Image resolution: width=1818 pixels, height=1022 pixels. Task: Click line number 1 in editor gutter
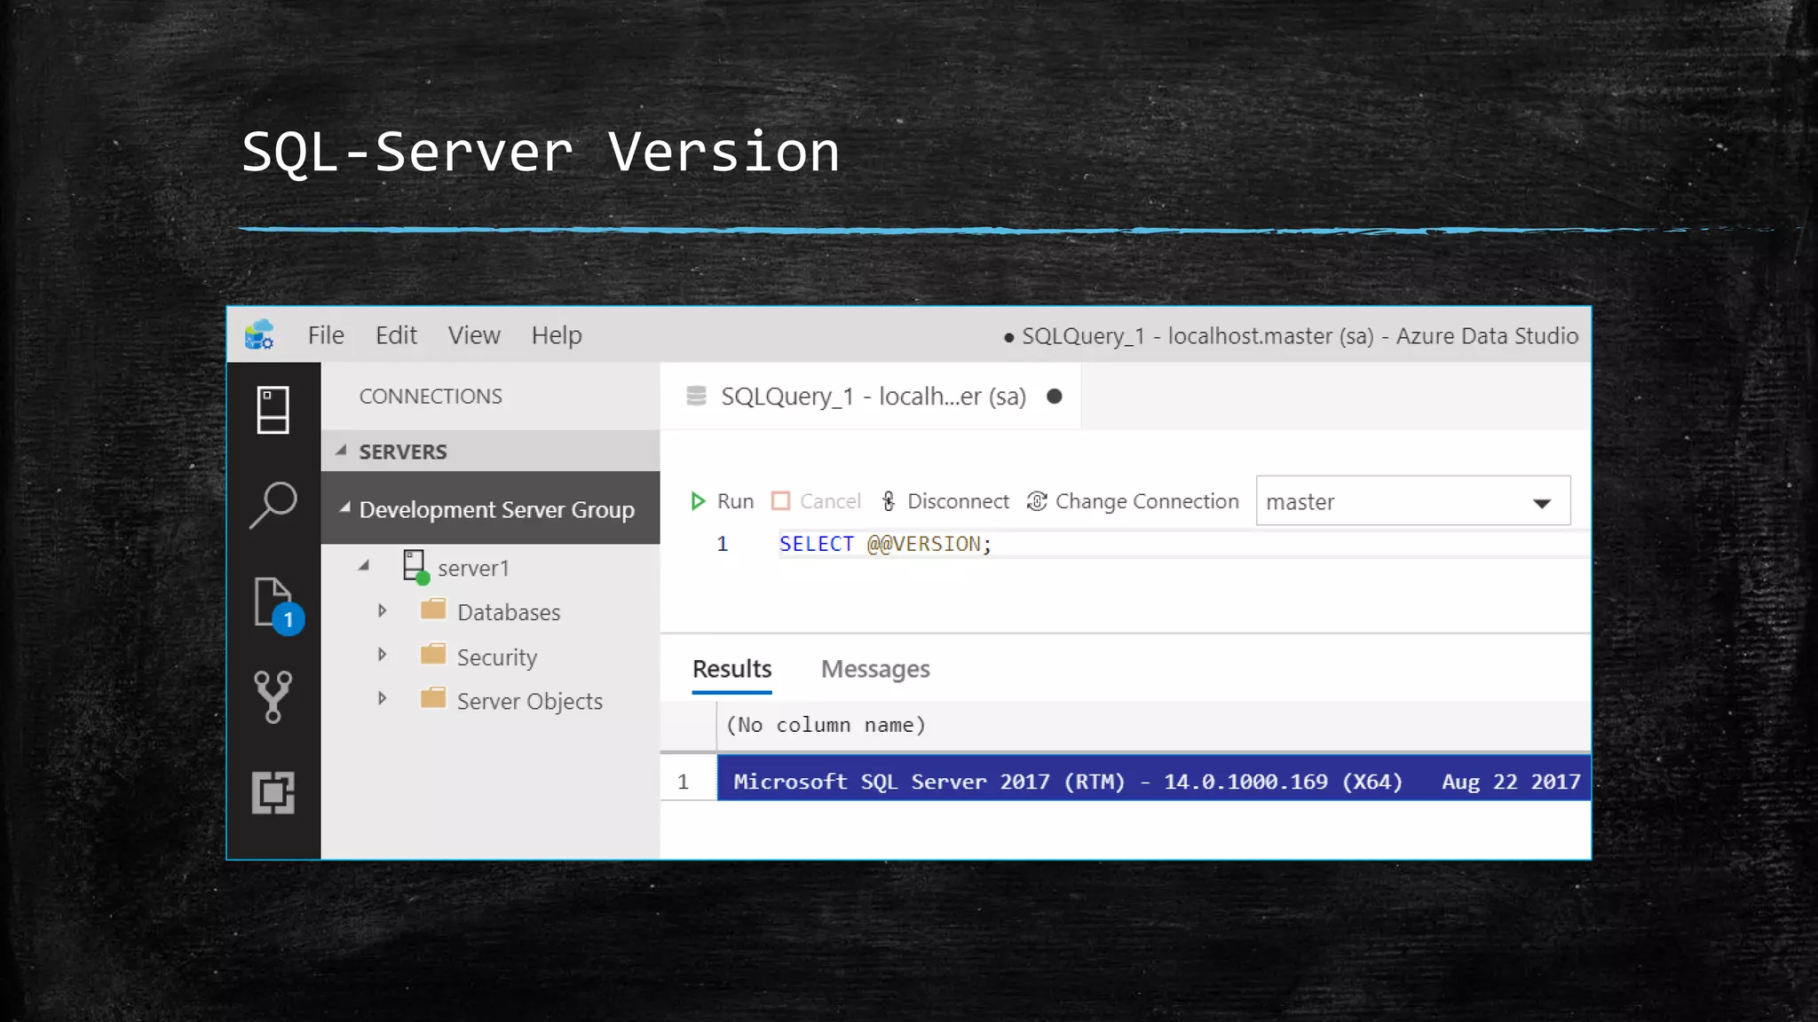pyautogui.click(x=723, y=544)
